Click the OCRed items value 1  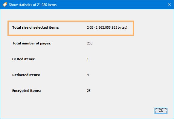coord(88,59)
